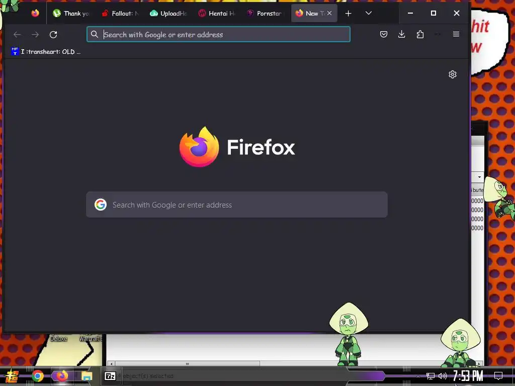Minimize the Firefox window
Image resolution: width=515 pixels, height=386 pixels.
click(410, 13)
